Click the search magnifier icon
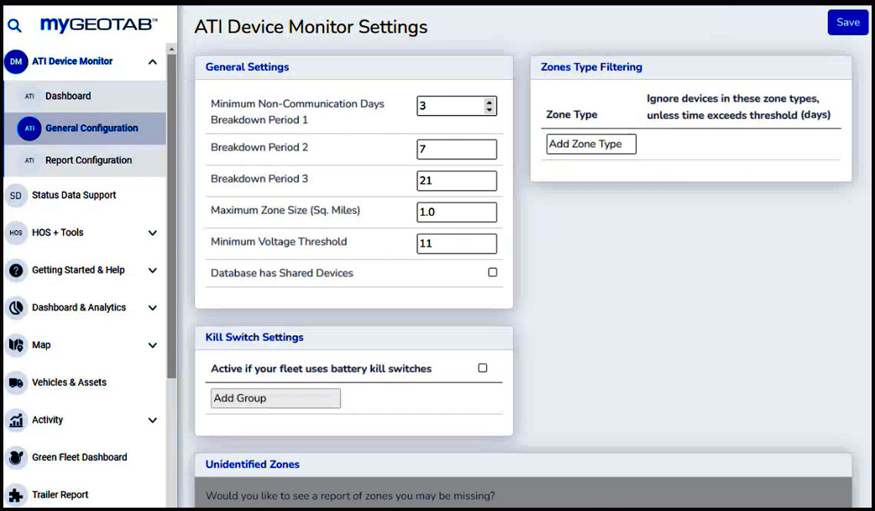 pos(14,26)
